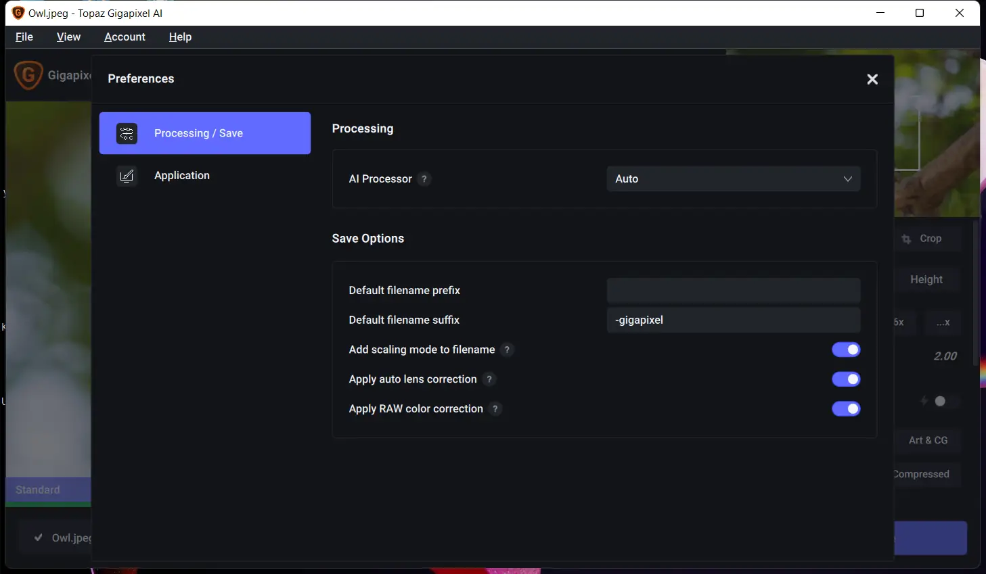986x574 pixels.
Task: Click the Default filename suffix field
Action: (734, 320)
